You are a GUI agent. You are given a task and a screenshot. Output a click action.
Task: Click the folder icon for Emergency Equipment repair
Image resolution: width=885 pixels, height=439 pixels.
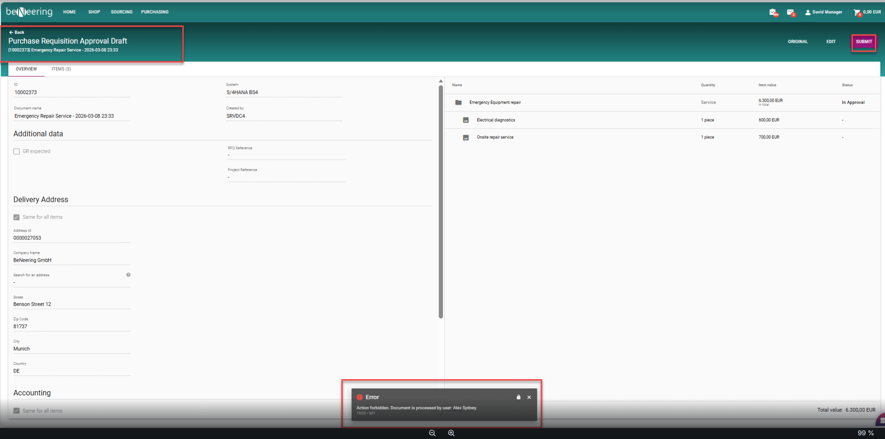(458, 103)
